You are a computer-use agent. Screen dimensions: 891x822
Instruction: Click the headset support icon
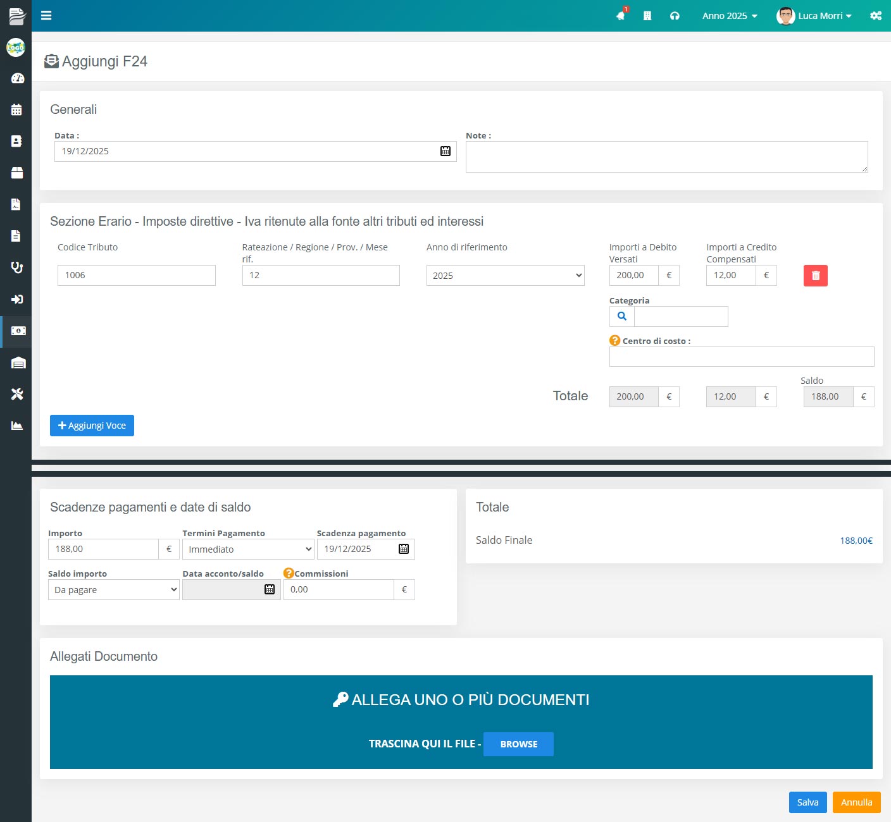(x=675, y=16)
